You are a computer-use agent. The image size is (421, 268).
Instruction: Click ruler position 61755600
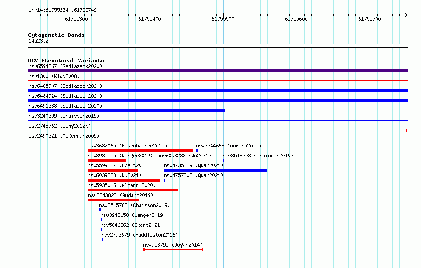296,19
